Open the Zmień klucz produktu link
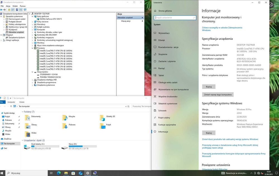This screenshot has width=279, height=176. 230,139
